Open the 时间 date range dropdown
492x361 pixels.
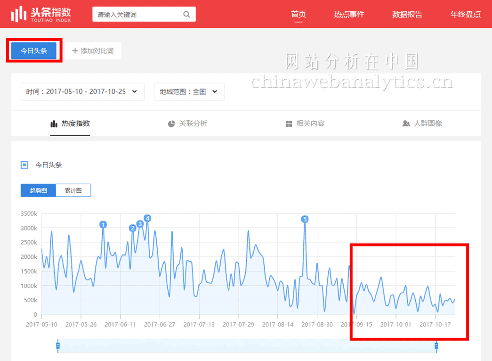pos(82,92)
